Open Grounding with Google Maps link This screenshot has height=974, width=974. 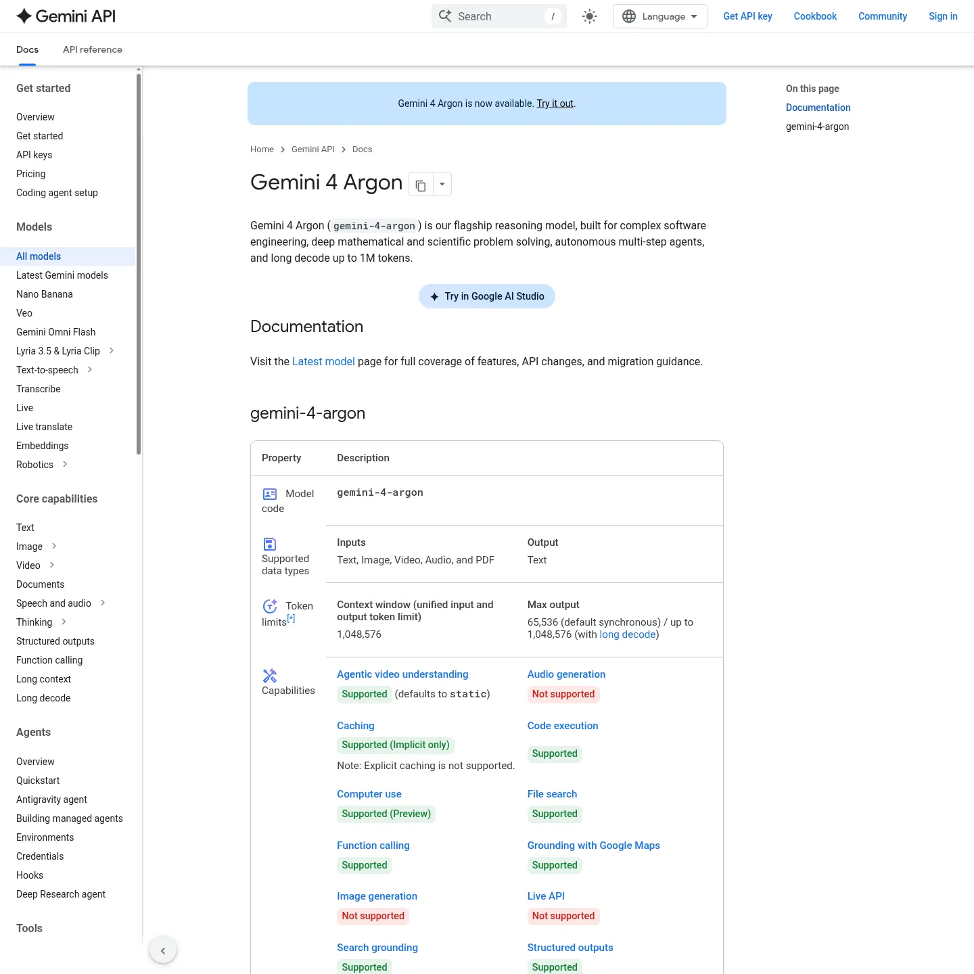(x=594, y=845)
